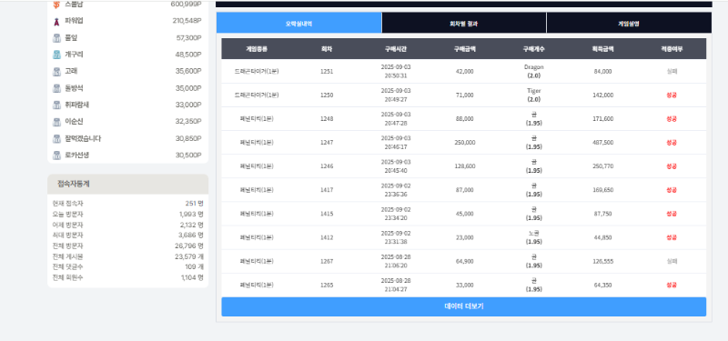Click round number 1250 in the table
The width and height of the screenshot is (728, 341).
[x=327, y=95]
